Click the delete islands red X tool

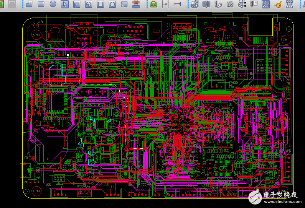click(136, 4)
